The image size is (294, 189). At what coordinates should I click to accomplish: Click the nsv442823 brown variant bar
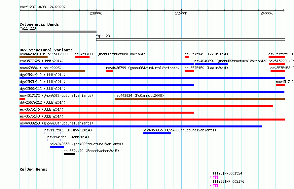[x=34, y=57]
